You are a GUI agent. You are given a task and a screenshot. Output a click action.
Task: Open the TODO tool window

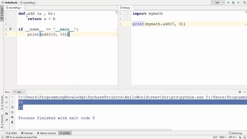(11, 133)
